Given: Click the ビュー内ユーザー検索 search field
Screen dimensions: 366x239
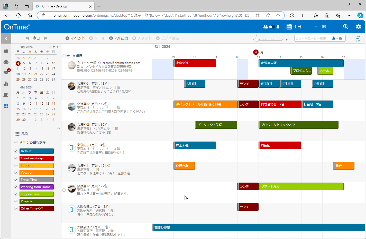Looking at the screenshot, I should (x=311, y=38).
